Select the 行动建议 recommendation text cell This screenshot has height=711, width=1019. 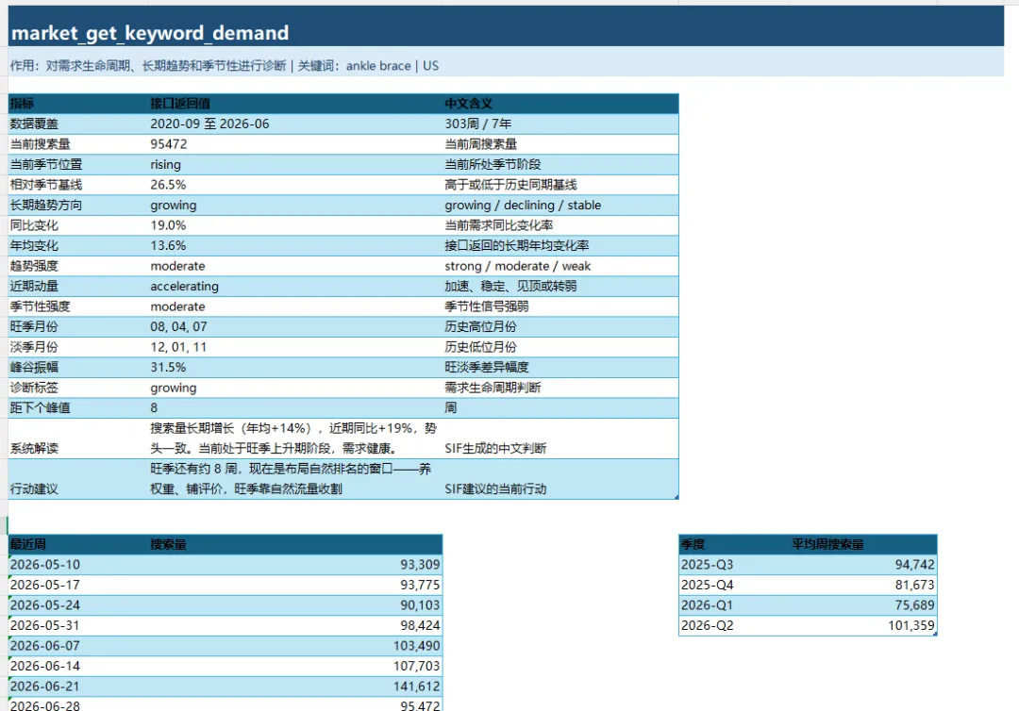(295, 478)
